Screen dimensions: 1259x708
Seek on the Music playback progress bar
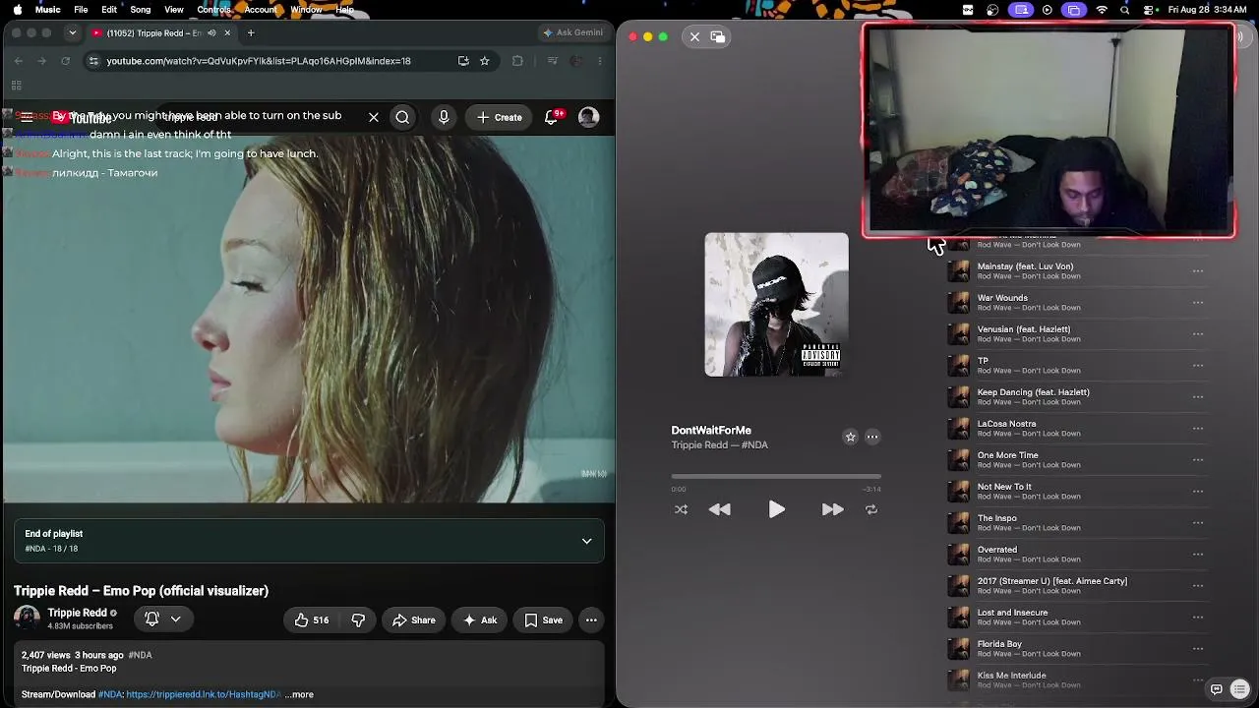tap(776, 477)
